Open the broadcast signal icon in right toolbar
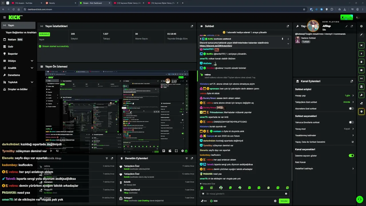This screenshot has height=206, width=366. 361,78
